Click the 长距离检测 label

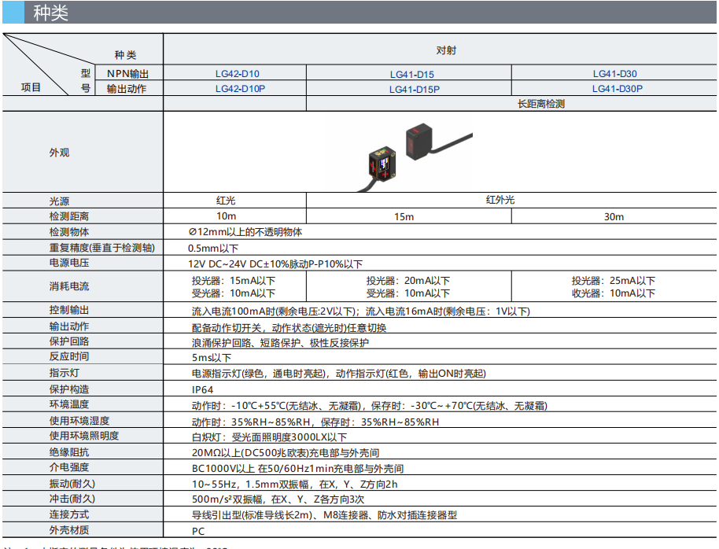tap(541, 104)
